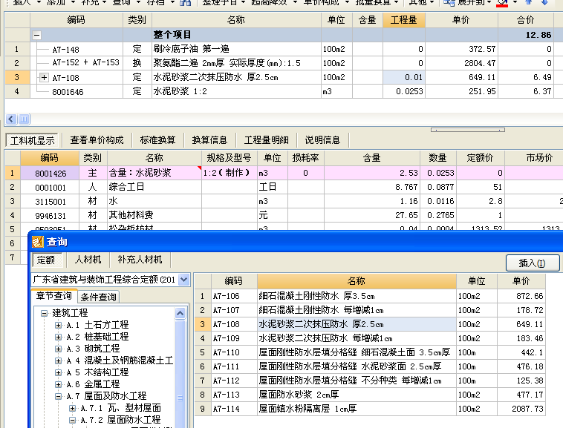Screen dimensions: 563x428
Task: Open the 标准换算 tab
Action: click(157, 140)
